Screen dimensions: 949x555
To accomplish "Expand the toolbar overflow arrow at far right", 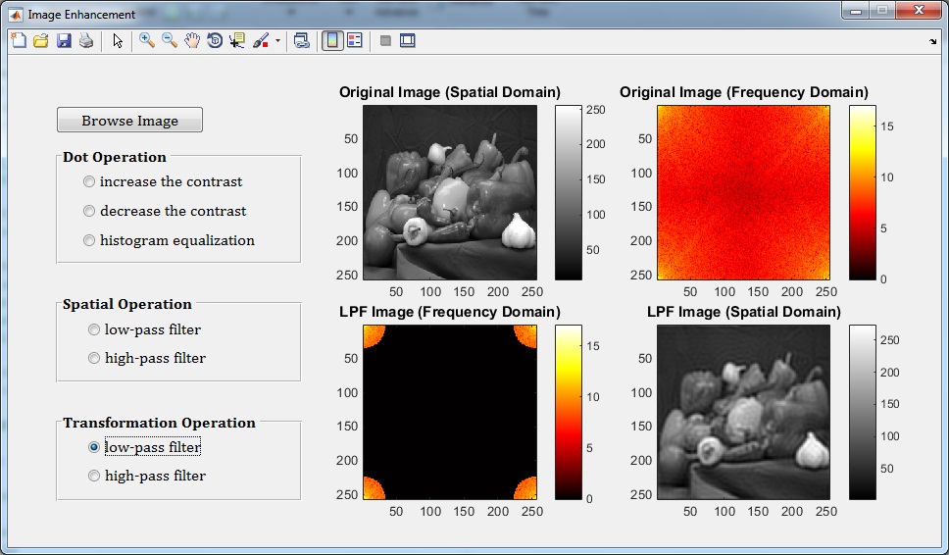I will tap(932, 41).
